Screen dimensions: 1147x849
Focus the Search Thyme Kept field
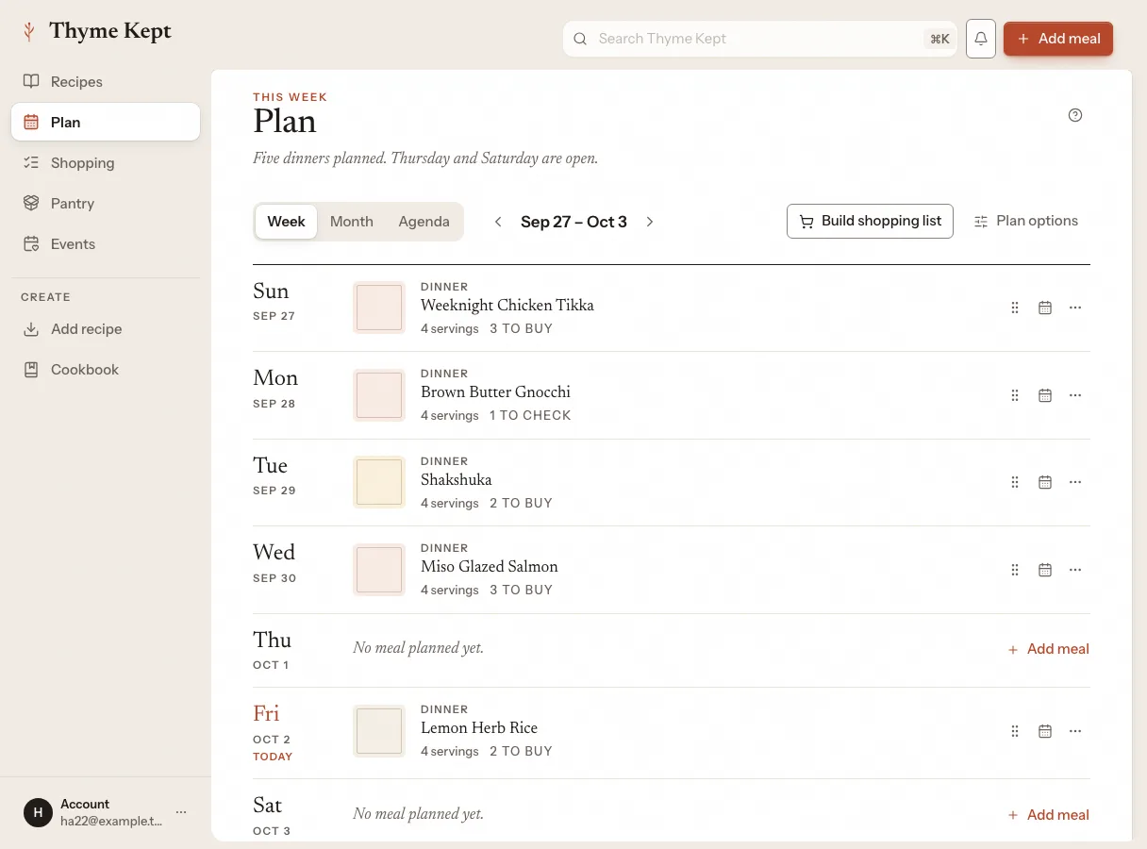tap(759, 39)
